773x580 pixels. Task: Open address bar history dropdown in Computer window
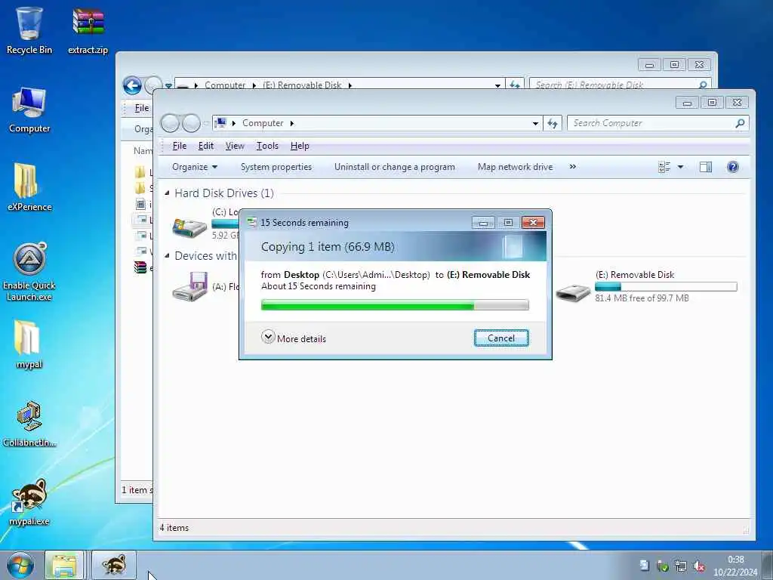click(535, 123)
